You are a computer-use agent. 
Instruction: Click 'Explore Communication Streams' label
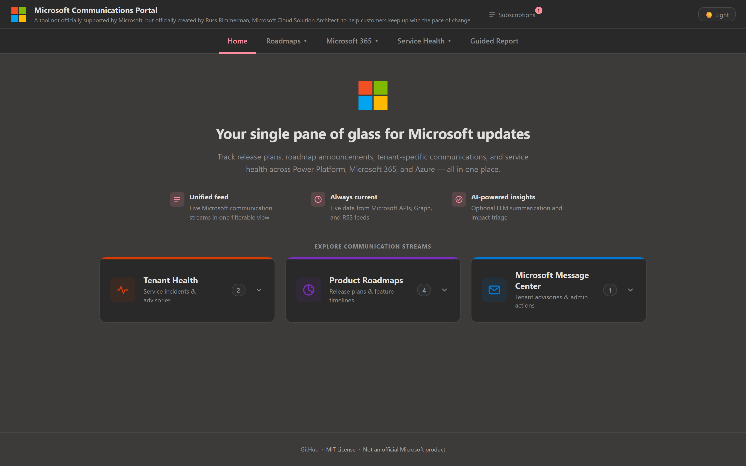tap(373, 246)
